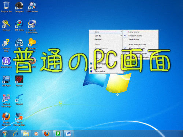Expand the Sort by submenu arrow
This screenshot has height=137, width=183.
[x=121, y=36]
